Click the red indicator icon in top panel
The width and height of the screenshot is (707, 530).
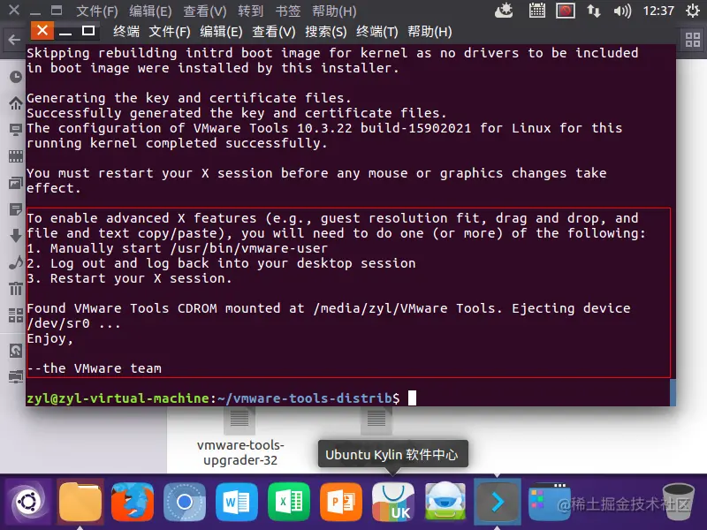click(566, 11)
